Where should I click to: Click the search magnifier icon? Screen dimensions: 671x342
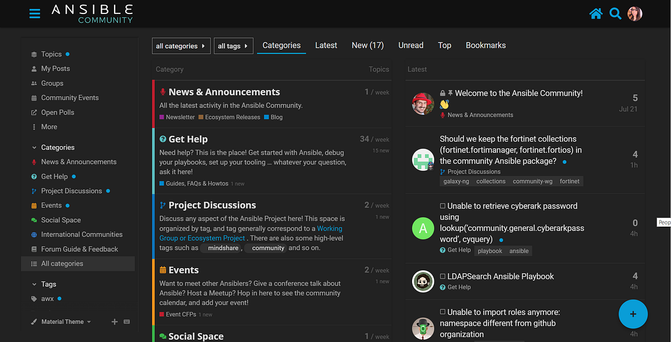tap(616, 13)
